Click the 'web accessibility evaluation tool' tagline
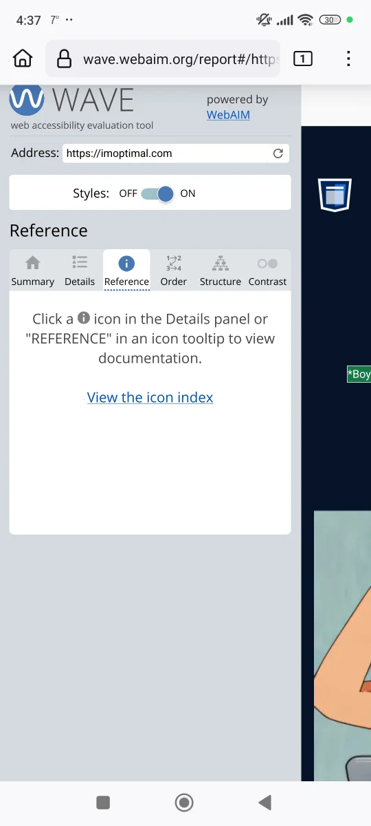Screen dimensions: 371x826 coord(82,125)
